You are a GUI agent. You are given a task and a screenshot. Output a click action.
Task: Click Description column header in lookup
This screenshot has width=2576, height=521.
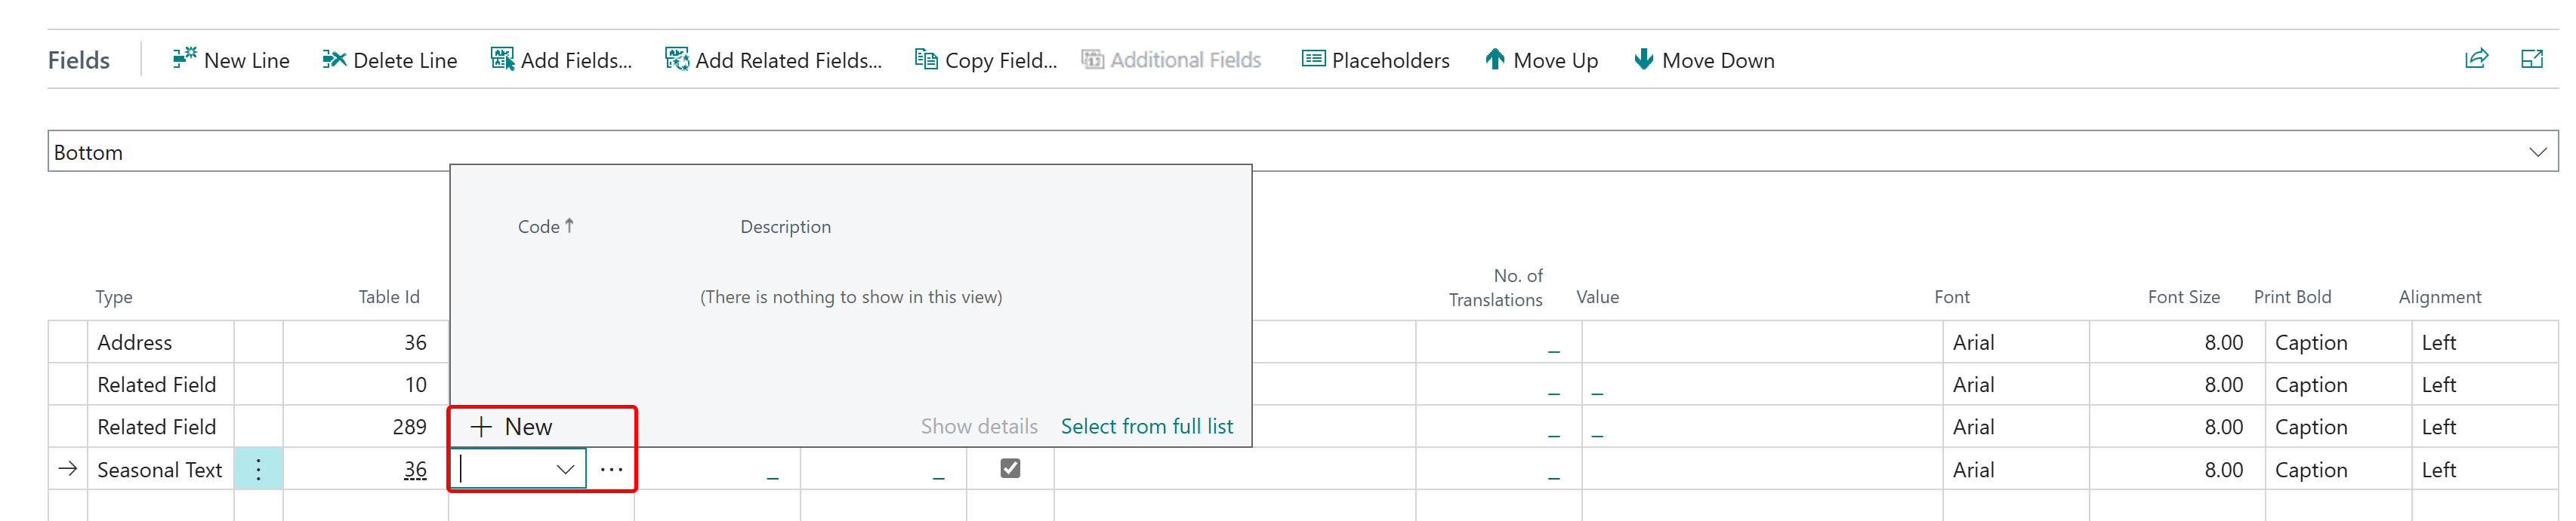pyautogui.click(x=785, y=226)
